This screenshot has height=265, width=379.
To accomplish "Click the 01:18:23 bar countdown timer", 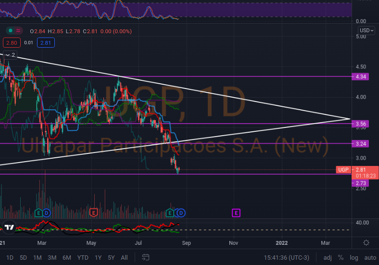I will point(366,176).
